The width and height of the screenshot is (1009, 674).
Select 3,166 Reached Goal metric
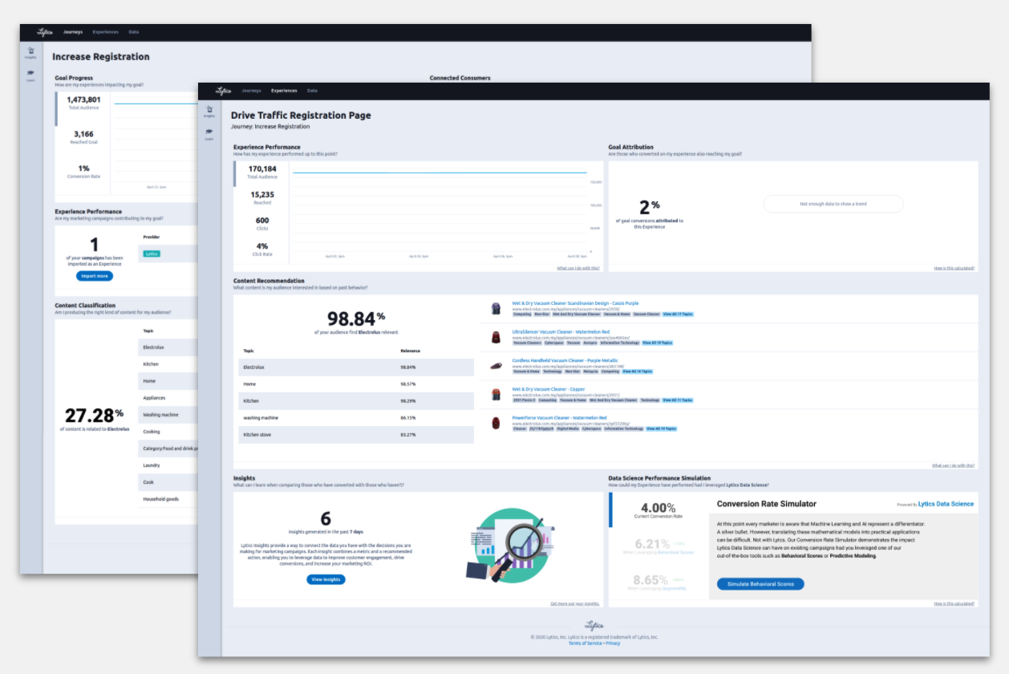[83, 137]
